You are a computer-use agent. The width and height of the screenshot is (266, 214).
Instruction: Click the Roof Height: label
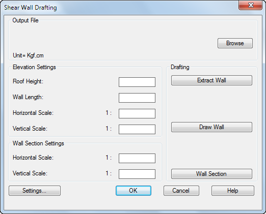tap(28, 81)
